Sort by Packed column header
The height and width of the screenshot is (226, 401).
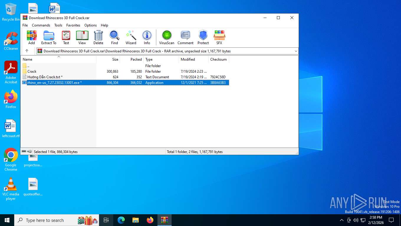[x=132, y=59]
